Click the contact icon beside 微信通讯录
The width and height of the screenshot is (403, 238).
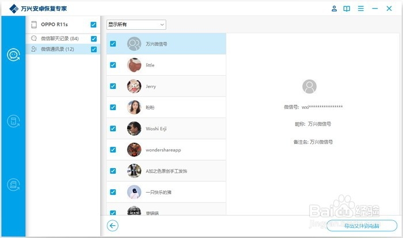point(33,49)
